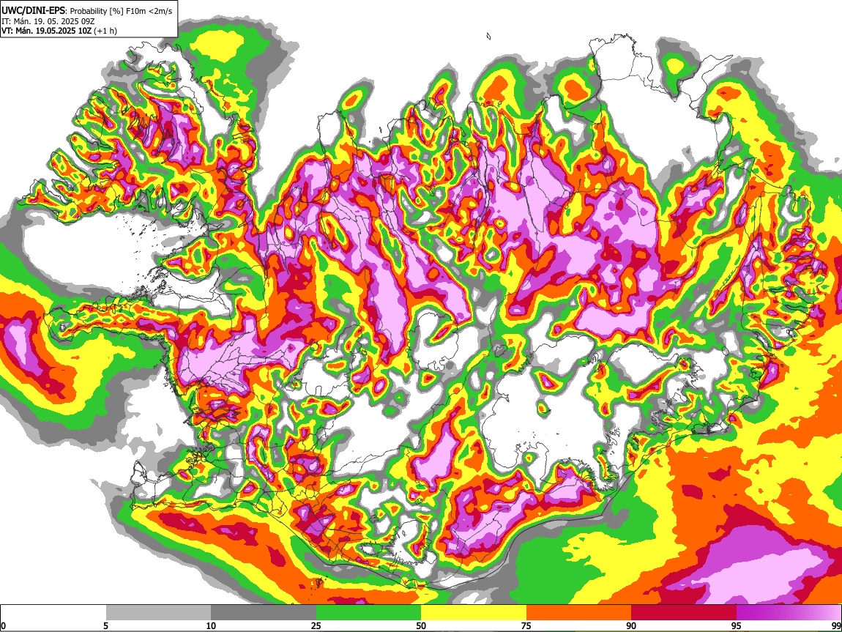The image size is (842, 632).
Task: Click the 'VT: Mán. 19.05.2025 10Z' line
Action: coord(46,31)
